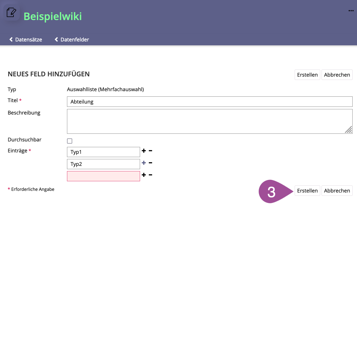Remove the Typ1 entry with minus icon
This screenshot has width=357, height=357.
150,151
